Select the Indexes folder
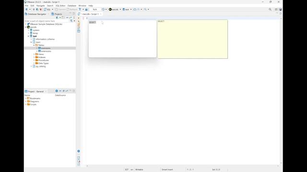Image resolution: width=307 pixels, height=172 pixels. click(42, 57)
